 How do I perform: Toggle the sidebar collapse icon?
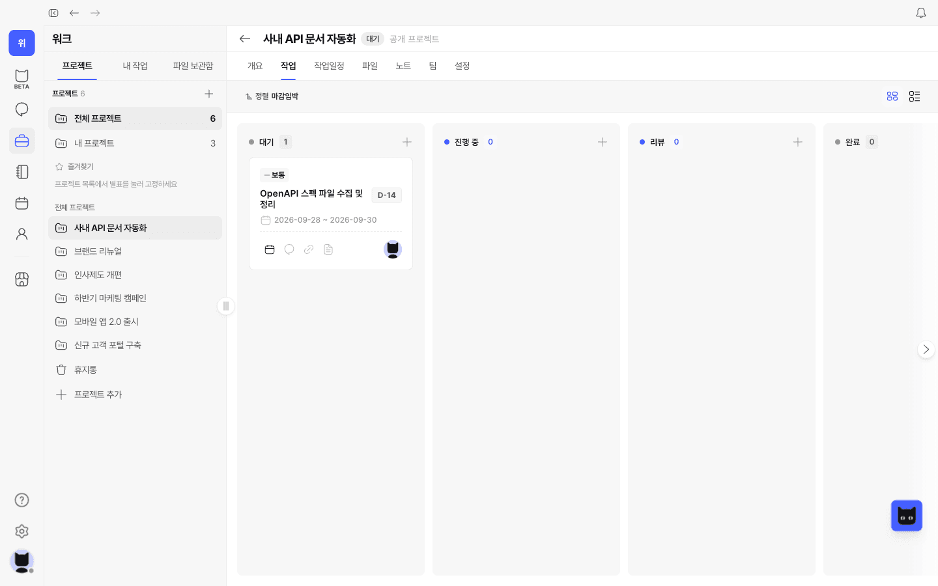coord(53,13)
